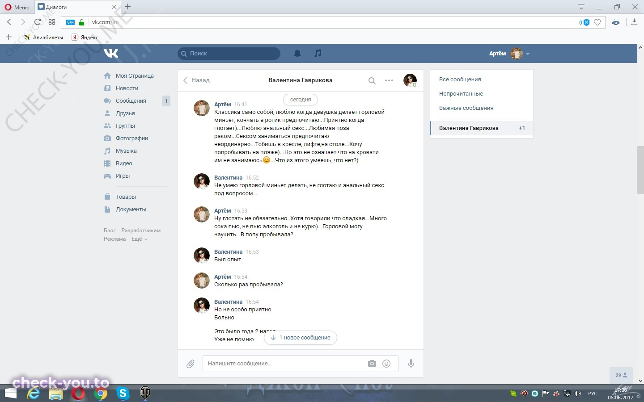This screenshot has height=402, width=644.
Task: Close the Диалоги tab
Action: pyautogui.click(x=114, y=7)
